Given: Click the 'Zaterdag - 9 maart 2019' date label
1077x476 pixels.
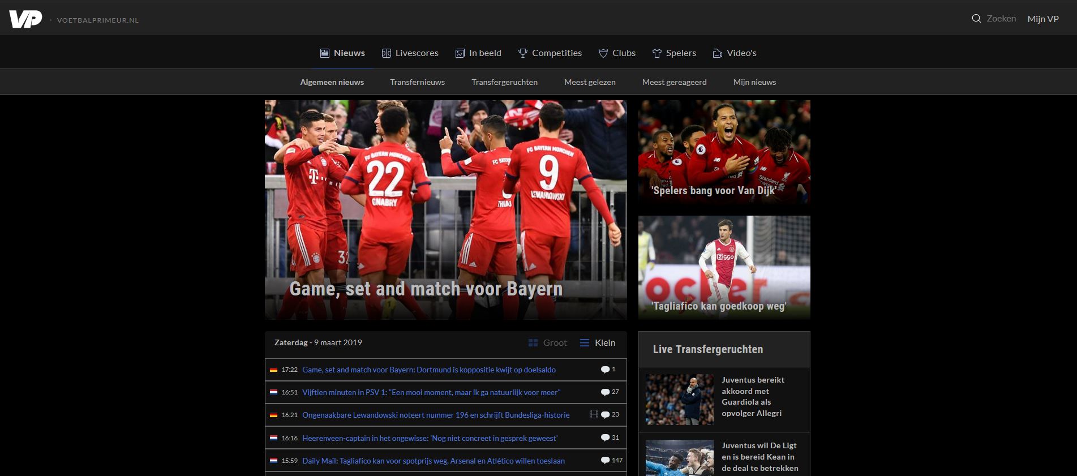Looking at the screenshot, I should [x=318, y=342].
